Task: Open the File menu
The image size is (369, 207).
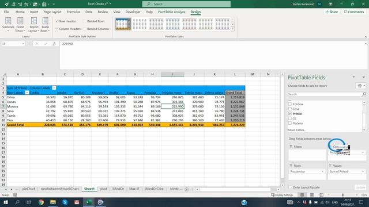Action: coord(6,11)
